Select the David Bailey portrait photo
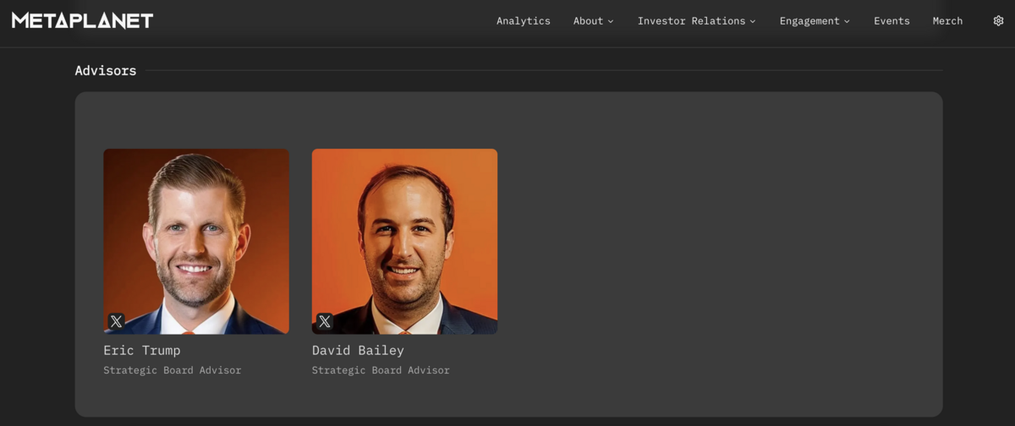The width and height of the screenshot is (1015, 426). [404, 242]
